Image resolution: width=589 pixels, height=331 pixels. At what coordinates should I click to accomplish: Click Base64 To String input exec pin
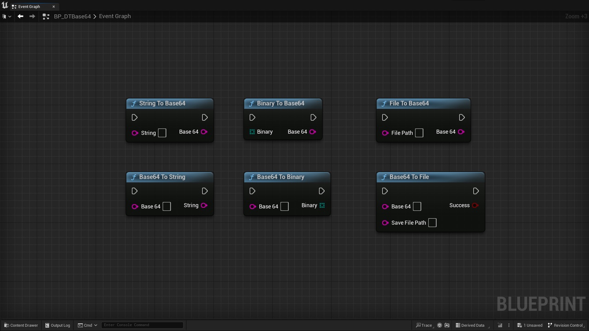tap(134, 191)
